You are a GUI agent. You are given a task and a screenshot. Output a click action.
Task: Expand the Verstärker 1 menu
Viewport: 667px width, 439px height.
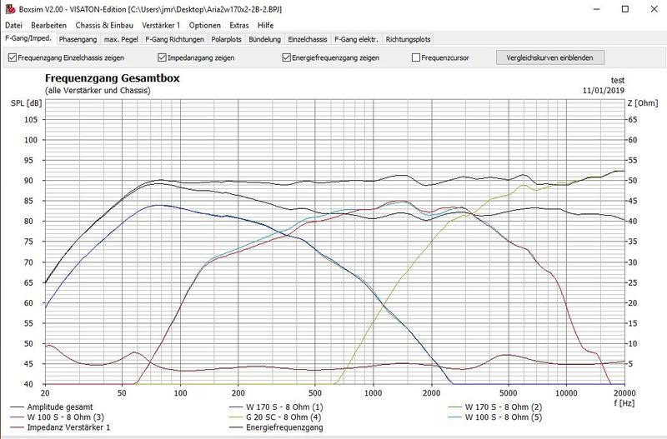click(163, 25)
